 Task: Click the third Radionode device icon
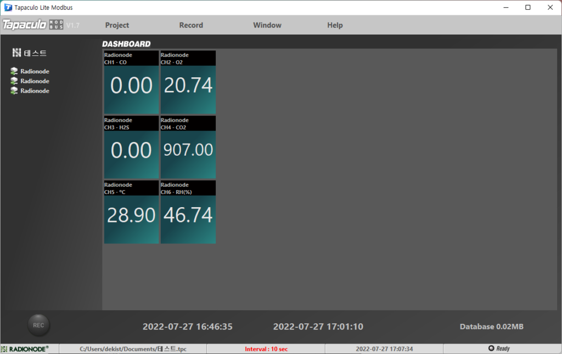pyautogui.click(x=14, y=90)
